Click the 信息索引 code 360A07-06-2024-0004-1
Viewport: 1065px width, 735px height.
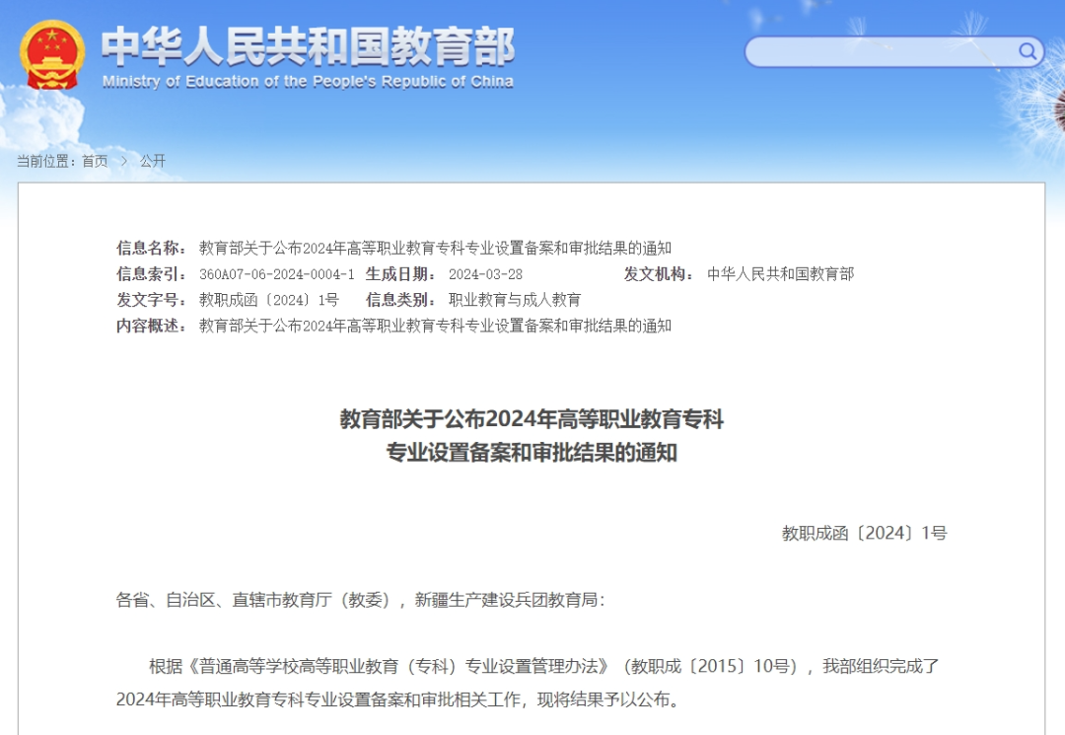click(x=277, y=274)
